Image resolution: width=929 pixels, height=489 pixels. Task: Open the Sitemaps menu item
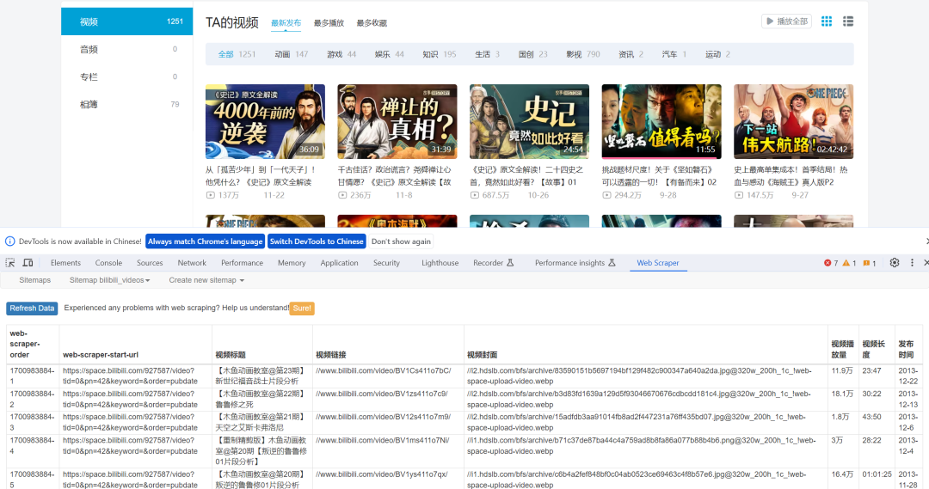coord(35,280)
